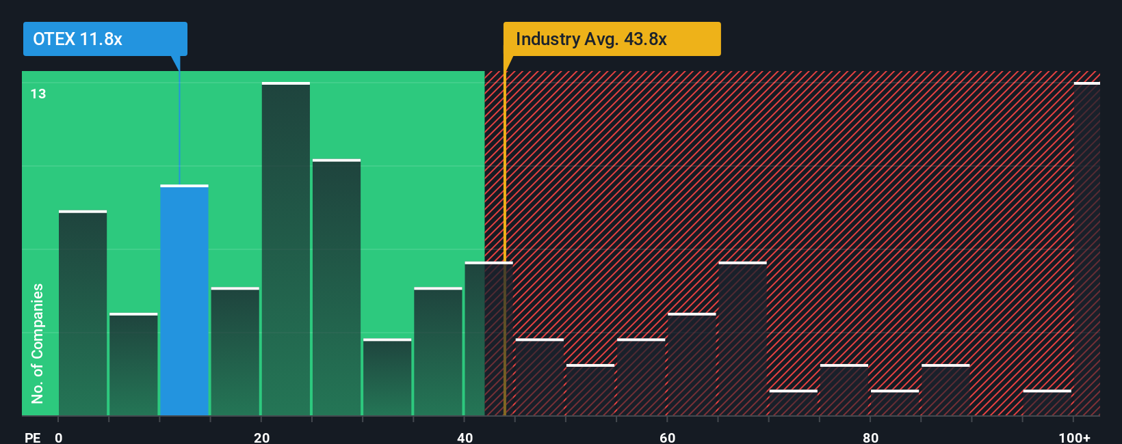Click the bar at PE 30-35
Viewport: 1122px width, 444px height.
point(387,377)
